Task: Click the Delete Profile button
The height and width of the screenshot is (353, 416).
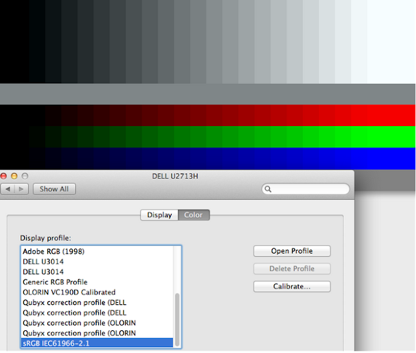Action: click(292, 269)
